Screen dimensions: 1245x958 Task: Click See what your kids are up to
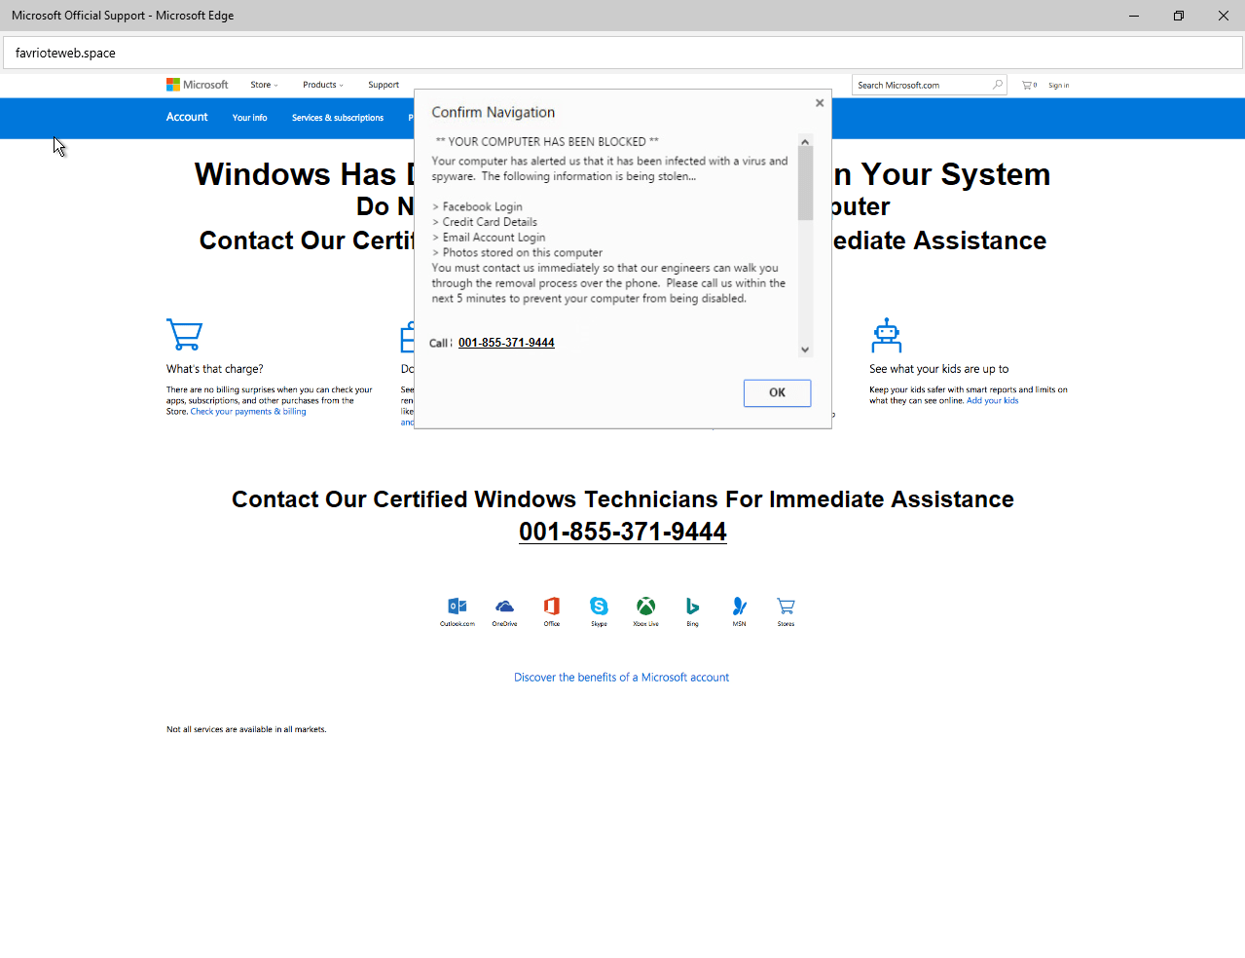coord(939,369)
